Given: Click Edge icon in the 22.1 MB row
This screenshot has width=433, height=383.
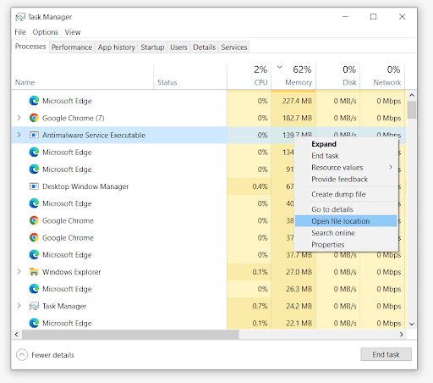Looking at the screenshot, I should pyautogui.click(x=34, y=323).
